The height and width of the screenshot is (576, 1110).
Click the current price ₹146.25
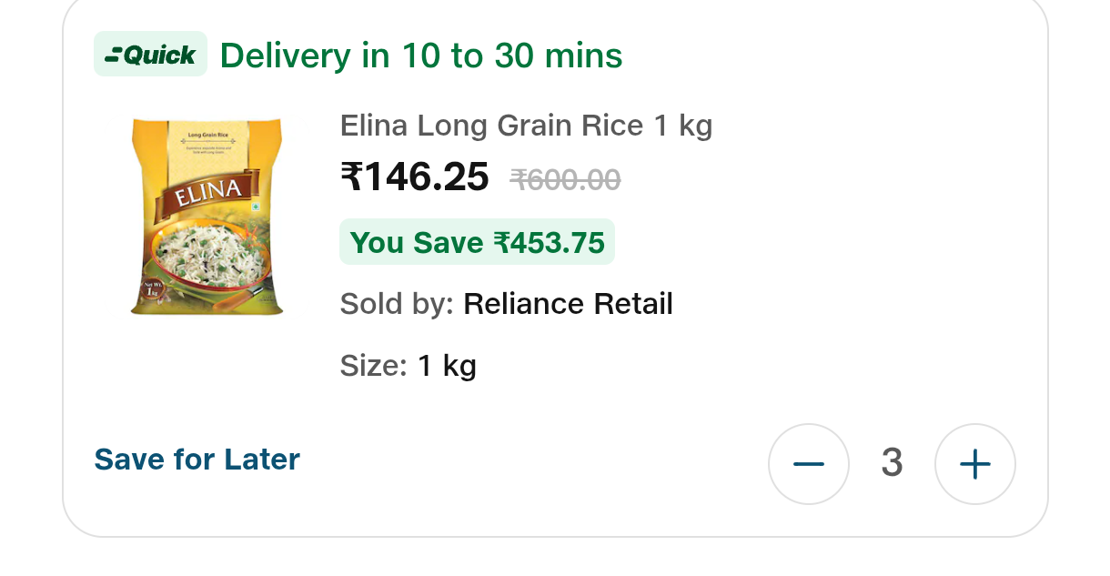click(413, 176)
